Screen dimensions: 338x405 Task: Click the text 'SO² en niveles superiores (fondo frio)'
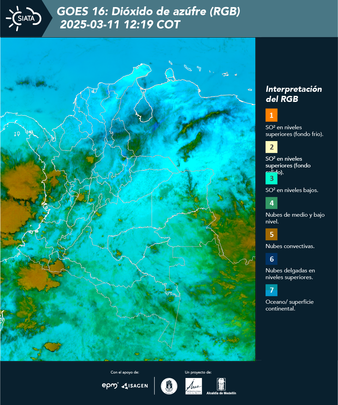295,131
